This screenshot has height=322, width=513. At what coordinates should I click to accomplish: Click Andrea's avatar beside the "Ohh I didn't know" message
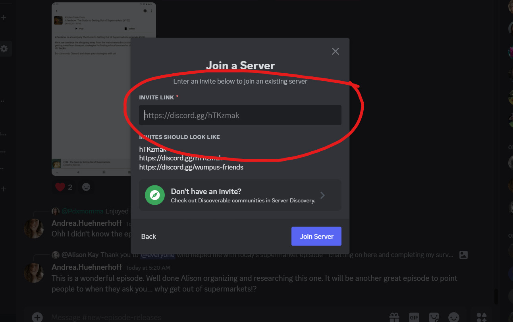tap(34, 229)
